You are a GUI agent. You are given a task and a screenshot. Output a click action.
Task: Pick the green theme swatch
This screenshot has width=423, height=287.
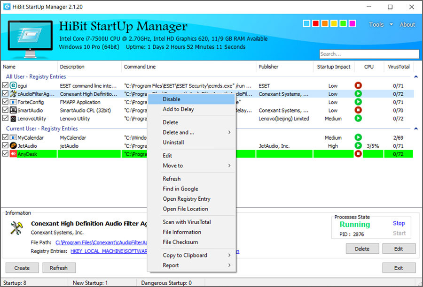tap(343, 24)
